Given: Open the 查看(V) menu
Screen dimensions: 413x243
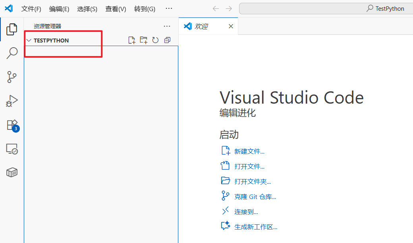Looking at the screenshot, I should pyautogui.click(x=116, y=9).
